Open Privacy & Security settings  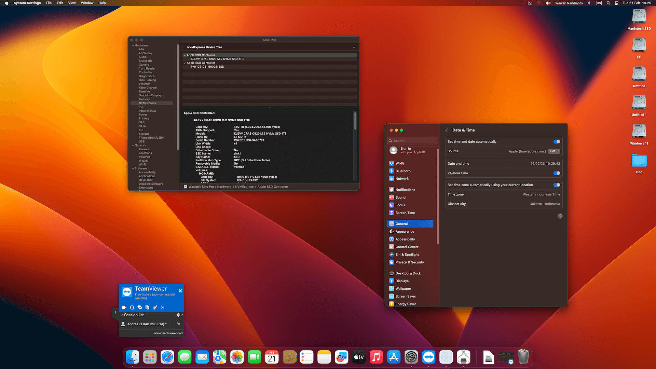point(410,262)
